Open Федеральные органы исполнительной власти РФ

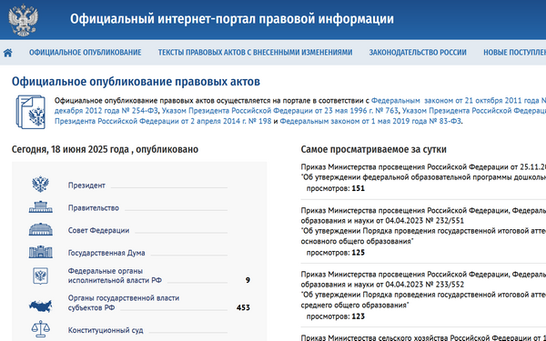pos(115,276)
